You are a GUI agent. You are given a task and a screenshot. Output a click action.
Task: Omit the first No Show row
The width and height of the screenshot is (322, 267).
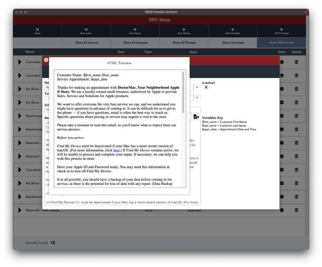click(282, 89)
